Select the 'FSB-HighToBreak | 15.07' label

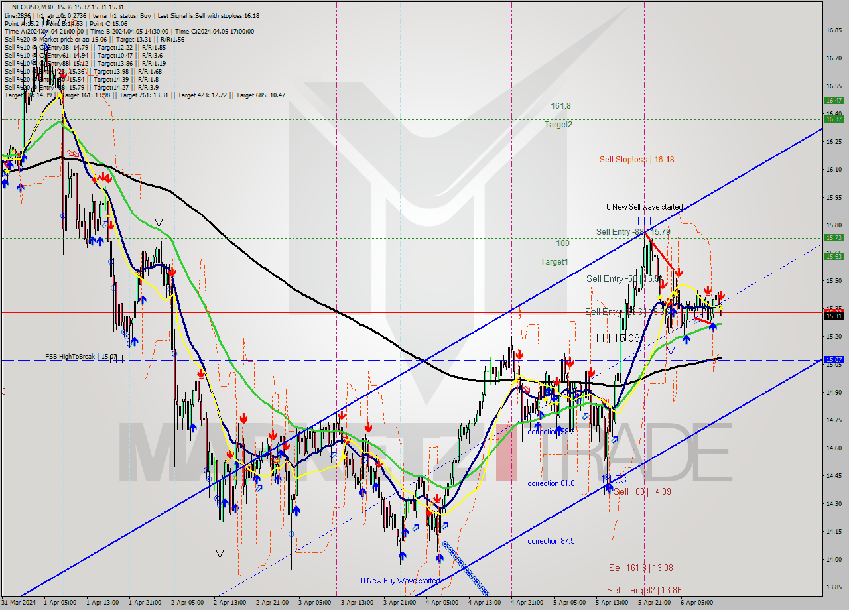coord(82,357)
